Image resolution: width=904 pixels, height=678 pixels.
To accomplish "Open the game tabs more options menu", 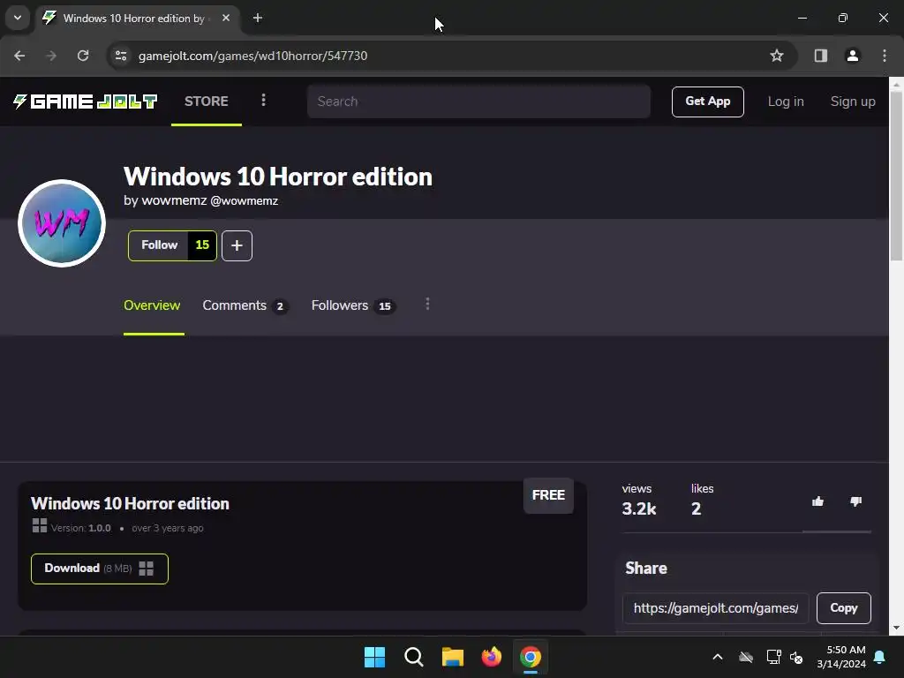I will (x=427, y=304).
